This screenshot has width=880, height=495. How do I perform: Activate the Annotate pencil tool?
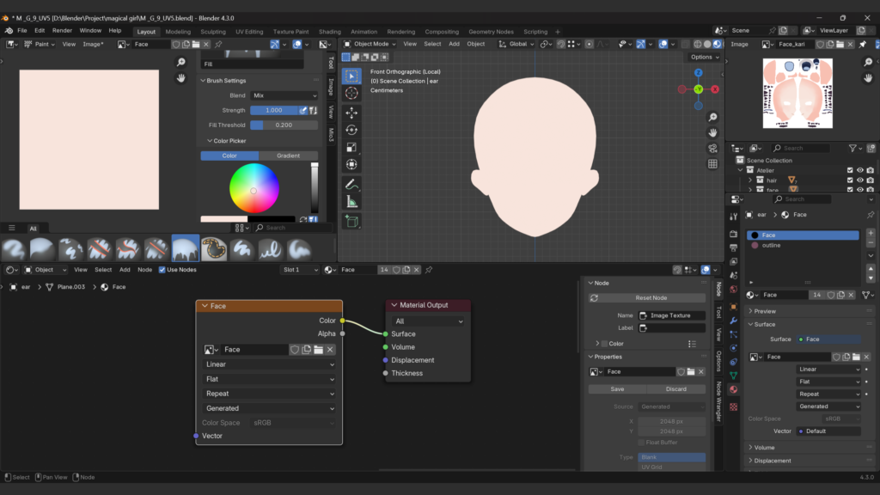coord(351,184)
